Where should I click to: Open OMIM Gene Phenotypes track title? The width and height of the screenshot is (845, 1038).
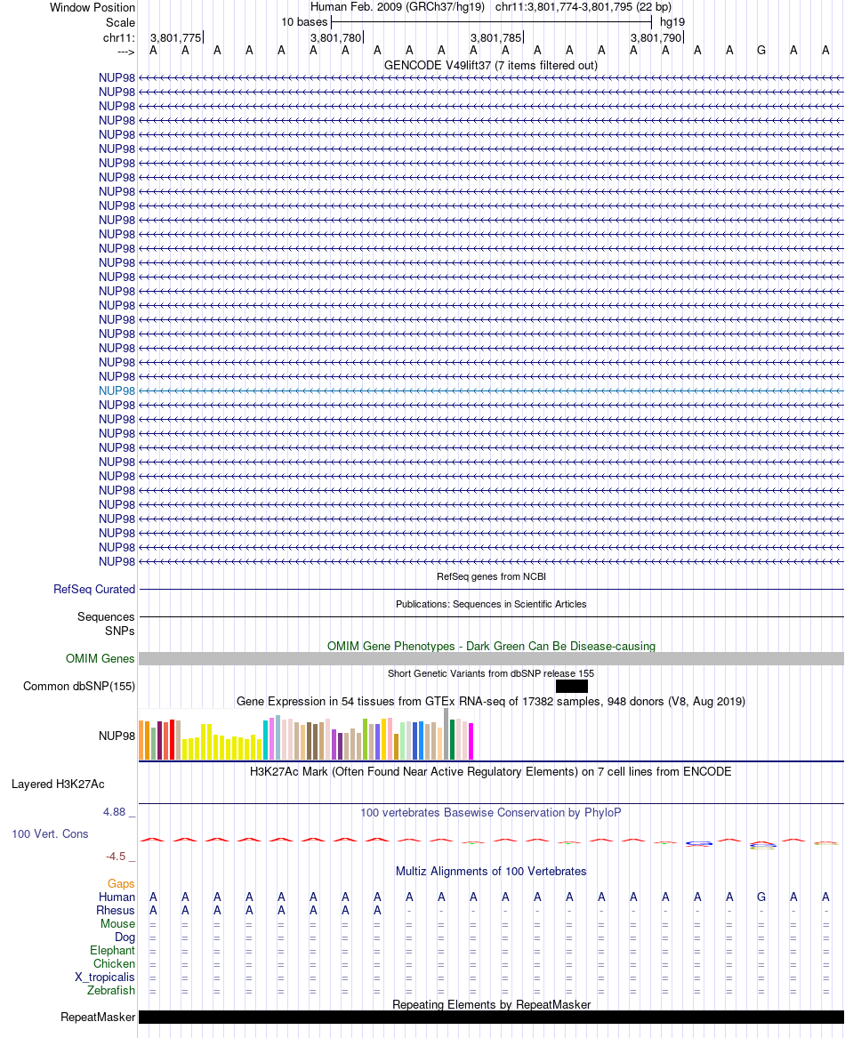pyautogui.click(x=491, y=646)
